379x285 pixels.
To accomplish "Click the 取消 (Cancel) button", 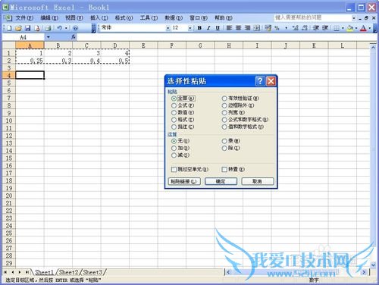I will pos(258,181).
